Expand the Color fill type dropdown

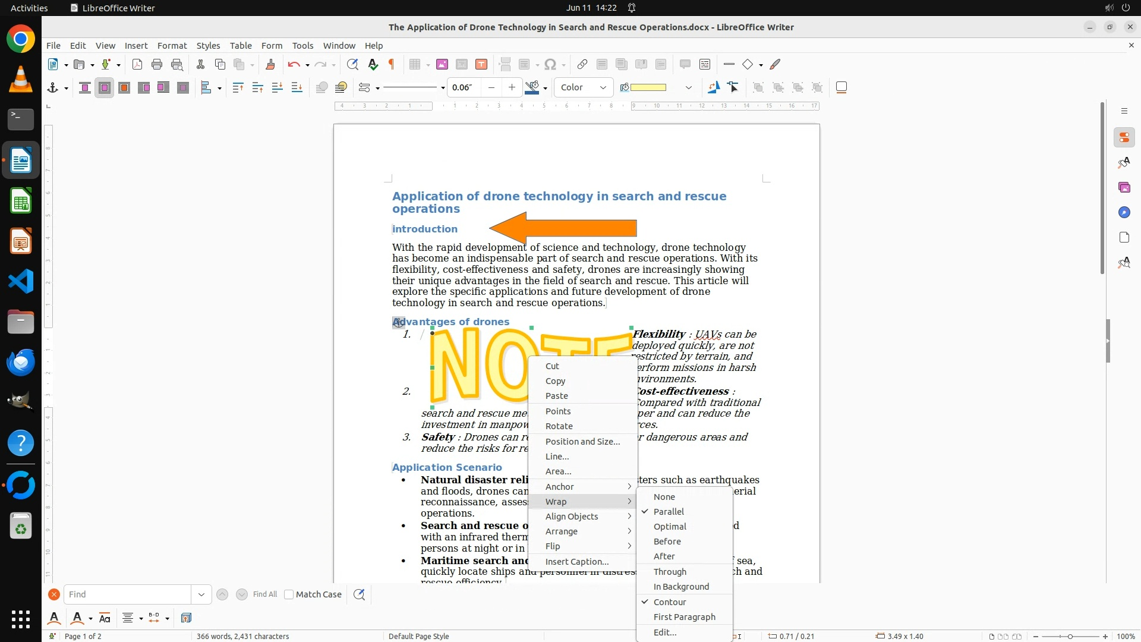(x=603, y=87)
